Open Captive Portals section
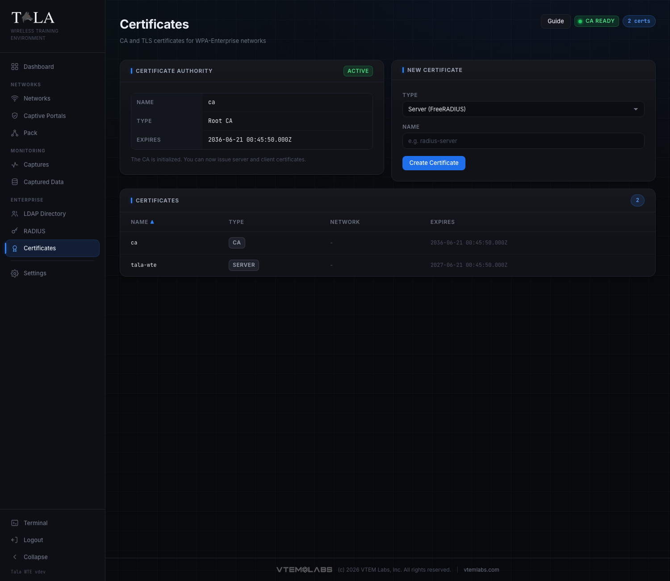The image size is (670, 581). click(x=52, y=116)
